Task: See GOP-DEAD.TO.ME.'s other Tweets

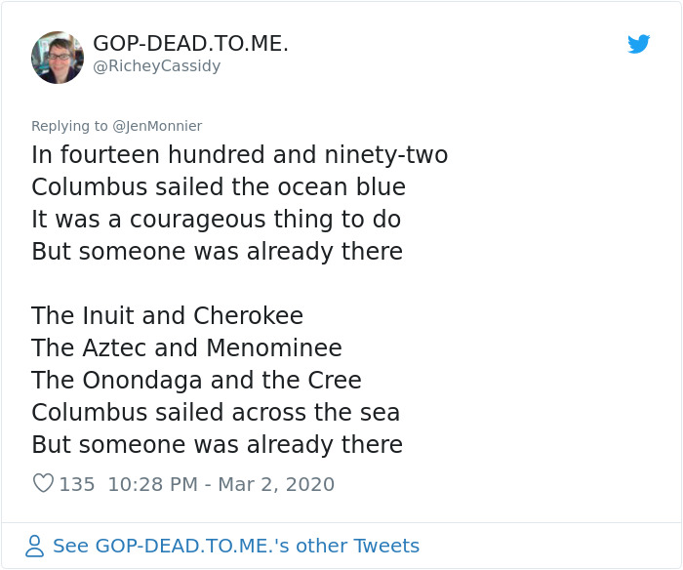Action: tap(236, 546)
